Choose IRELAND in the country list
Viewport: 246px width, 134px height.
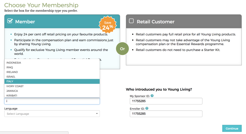tap(52, 72)
